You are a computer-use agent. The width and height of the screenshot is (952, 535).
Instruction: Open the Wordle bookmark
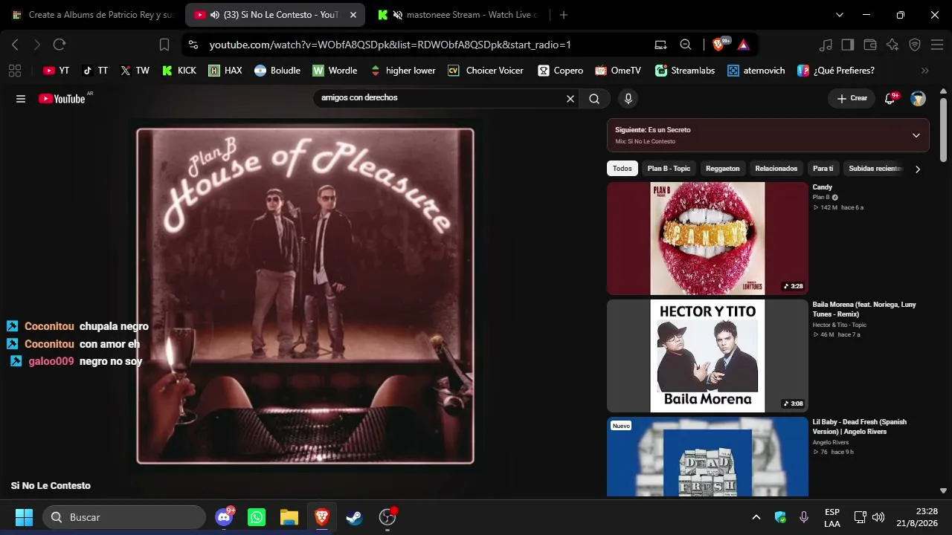coord(335,71)
